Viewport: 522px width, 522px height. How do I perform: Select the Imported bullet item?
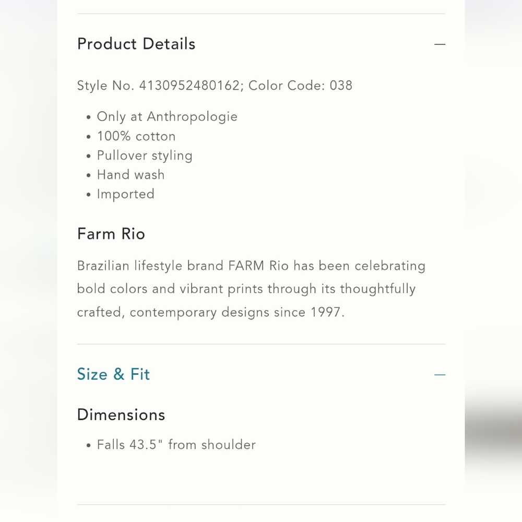pyautogui.click(x=125, y=194)
